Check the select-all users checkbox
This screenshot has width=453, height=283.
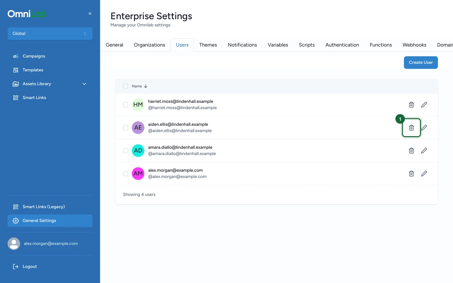click(x=125, y=86)
